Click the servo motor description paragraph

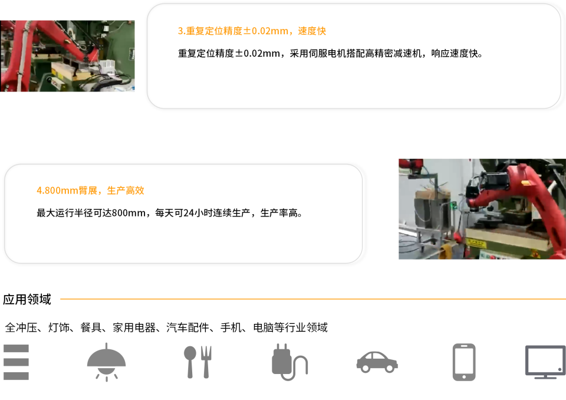coord(330,54)
